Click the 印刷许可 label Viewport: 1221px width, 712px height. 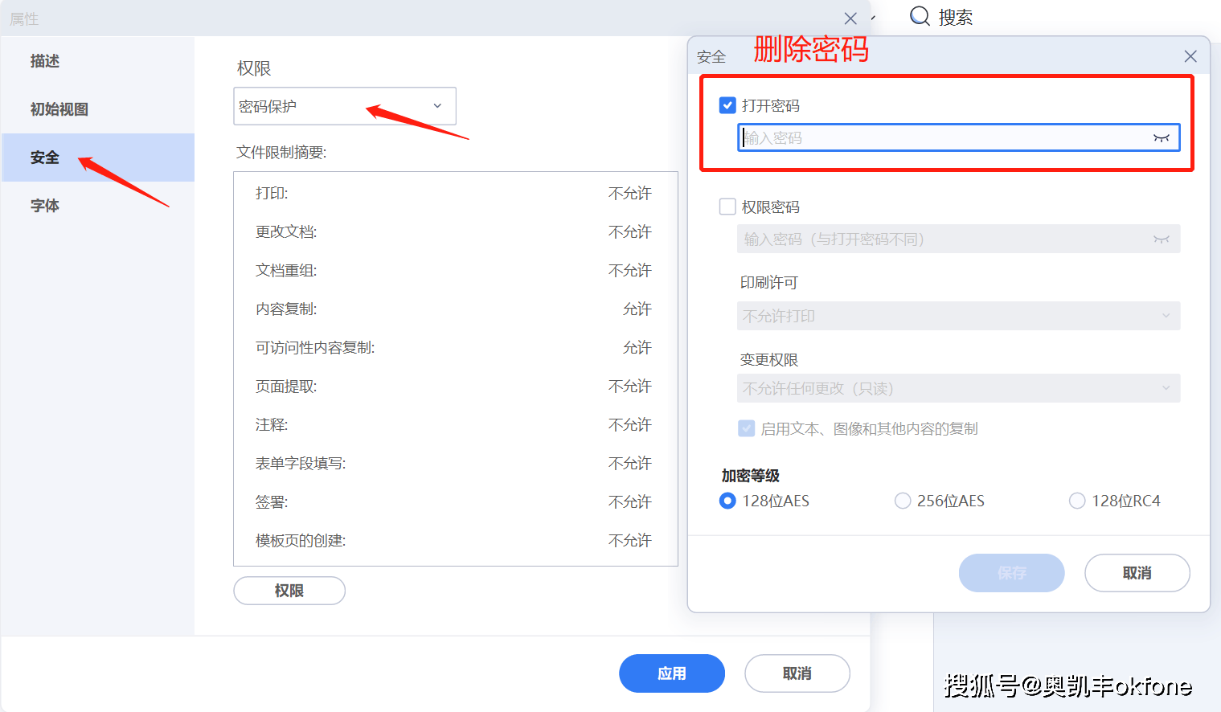(769, 282)
